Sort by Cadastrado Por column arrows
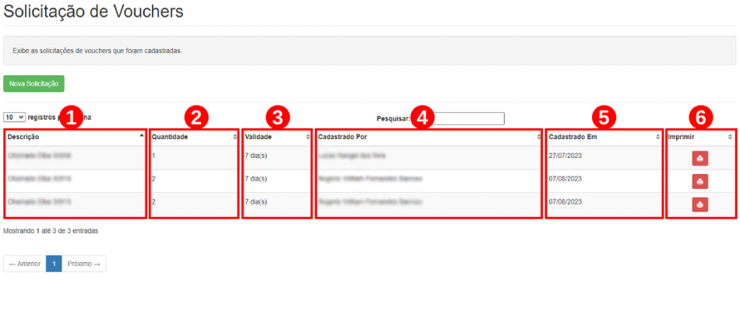Screen dimensions: 740x336 pos(538,137)
